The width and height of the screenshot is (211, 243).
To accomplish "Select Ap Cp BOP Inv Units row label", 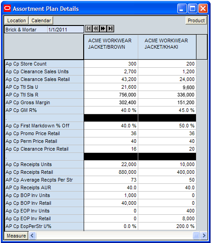I will pos(44,195).
